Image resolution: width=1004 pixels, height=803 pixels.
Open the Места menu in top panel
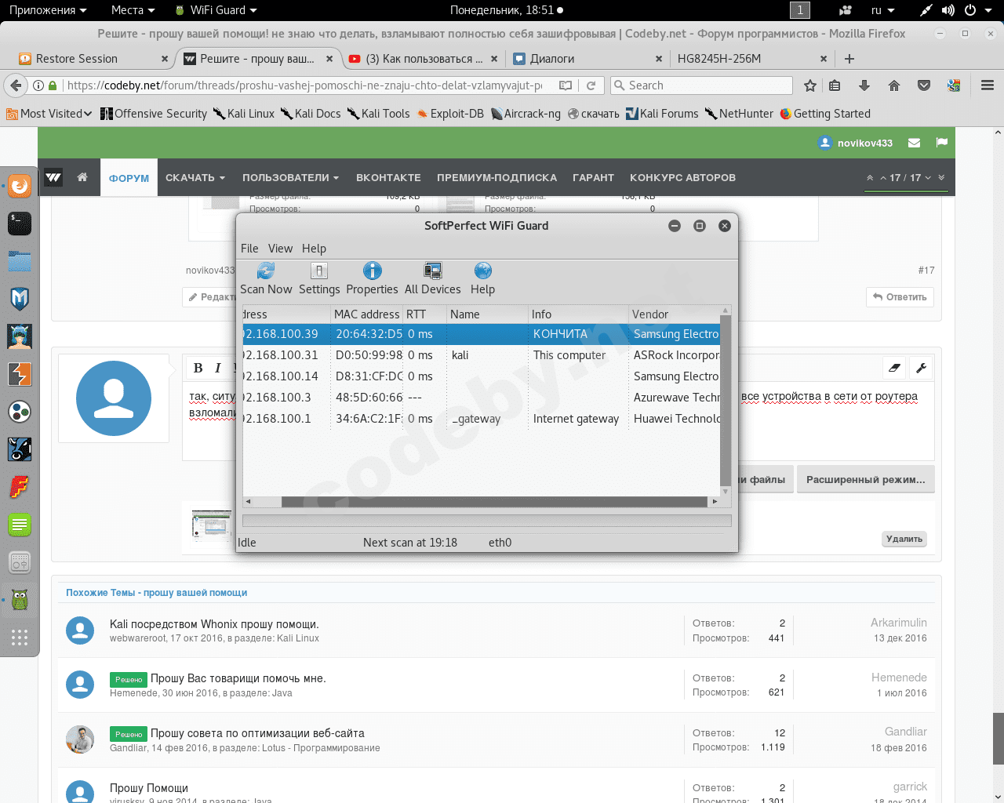(x=133, y=10)
